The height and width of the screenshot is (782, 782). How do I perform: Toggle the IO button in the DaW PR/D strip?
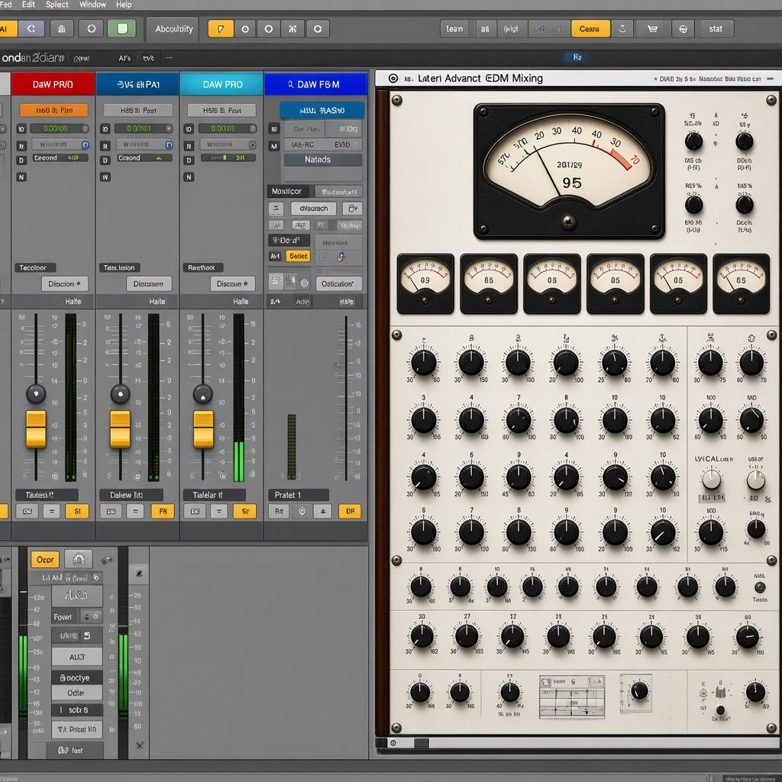[x=21, y=129]
